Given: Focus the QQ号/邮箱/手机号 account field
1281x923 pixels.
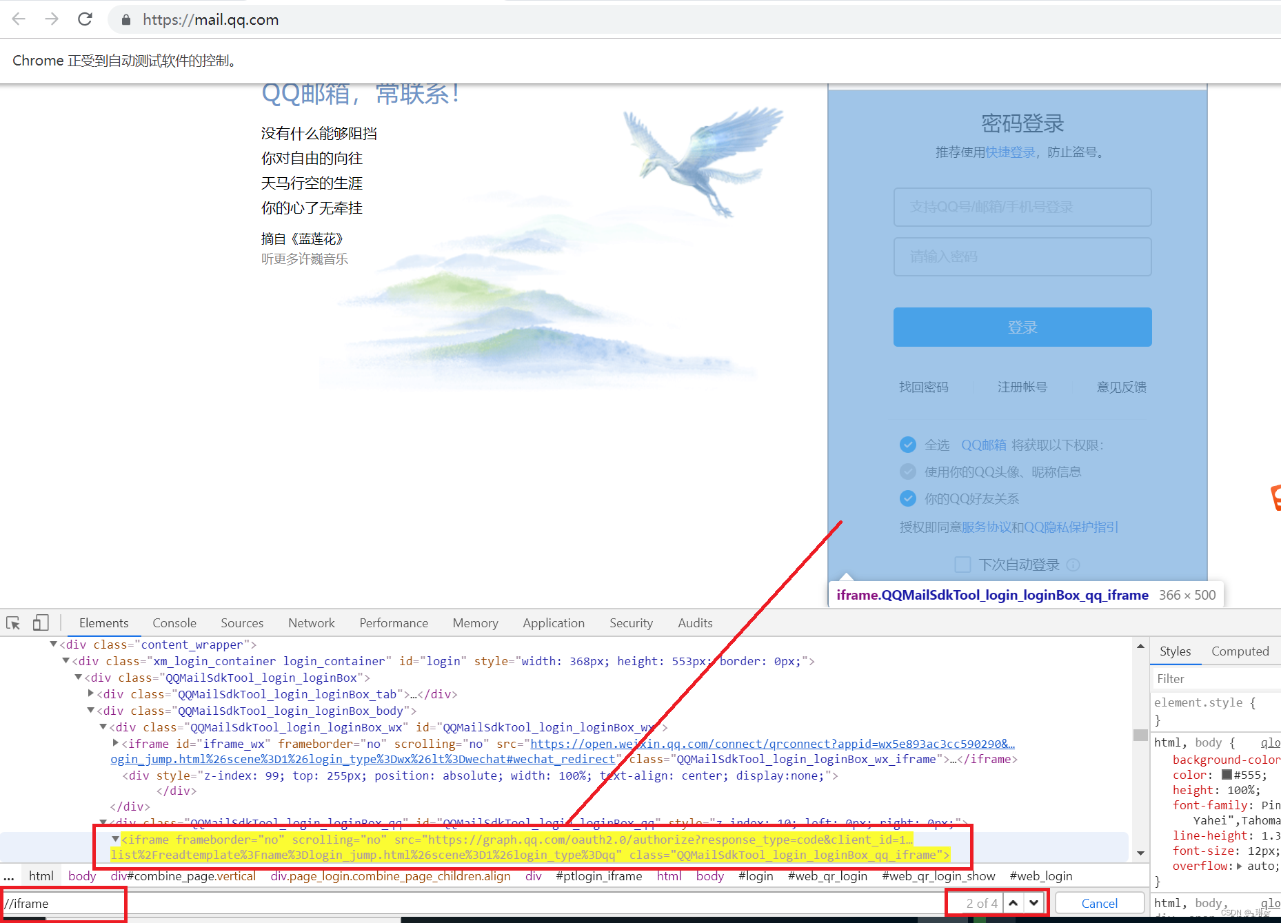Looking at the screenshot, I should pyautogui.click(x=1022, y=207).
